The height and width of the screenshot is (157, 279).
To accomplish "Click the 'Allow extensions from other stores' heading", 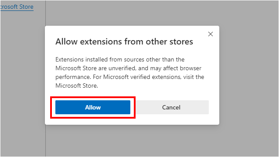I will (x=124, y=42).
